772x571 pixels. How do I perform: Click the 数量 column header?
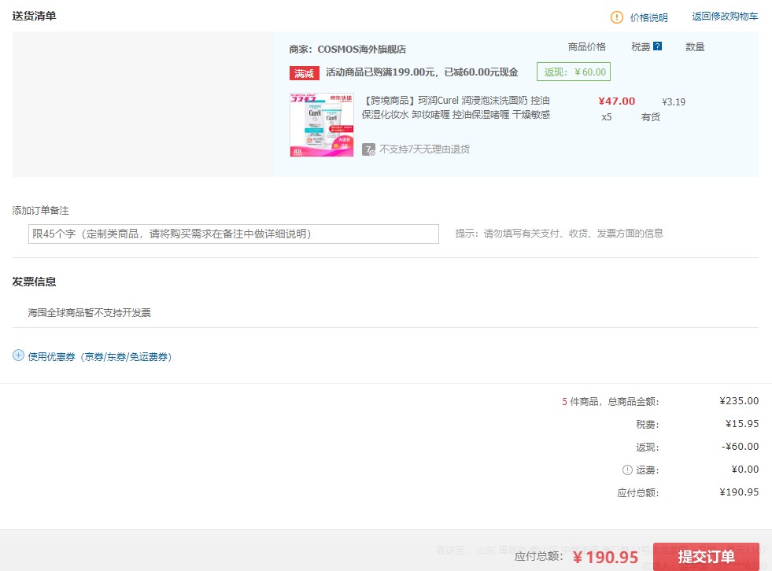tap(695, 46)
